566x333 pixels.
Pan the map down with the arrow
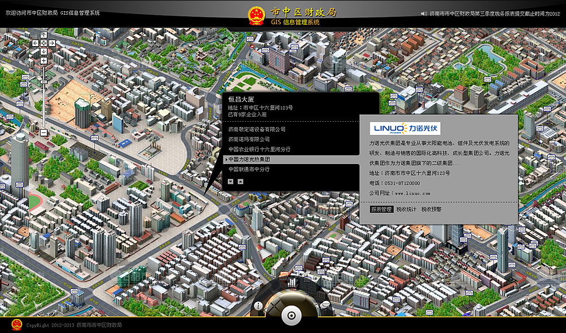pos(43,51)
